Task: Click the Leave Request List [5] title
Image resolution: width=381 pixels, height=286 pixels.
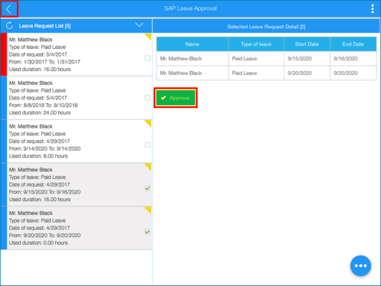Action: click(45, 26)
